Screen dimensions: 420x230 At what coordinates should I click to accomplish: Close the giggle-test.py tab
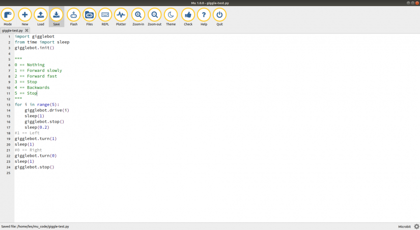pos(26,31)
